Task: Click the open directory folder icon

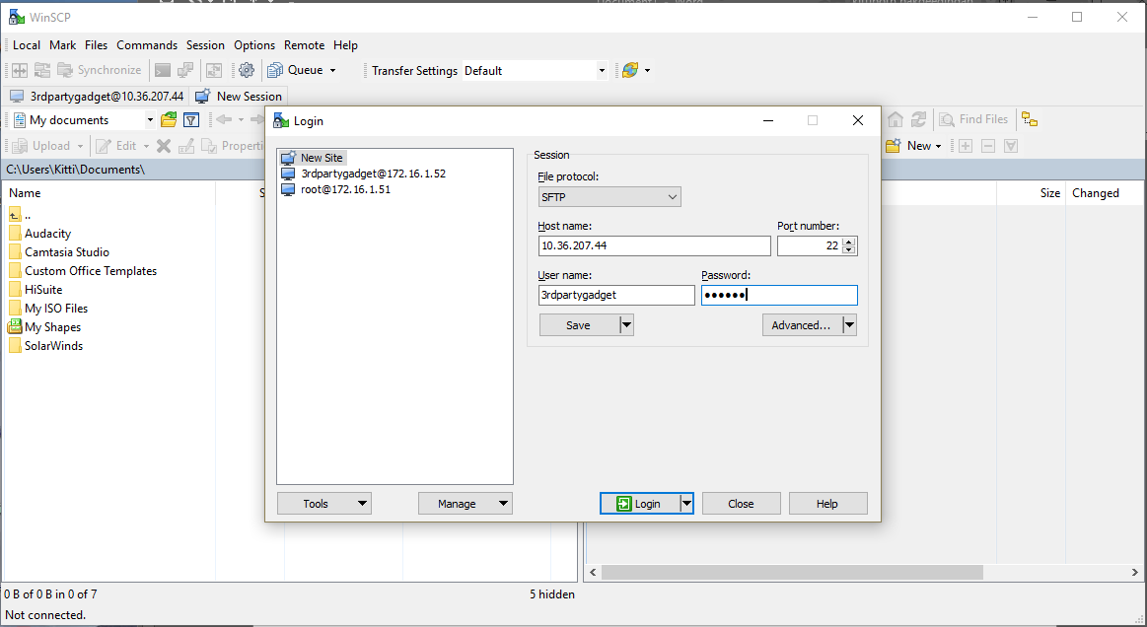Action: (x=169, y=119)
